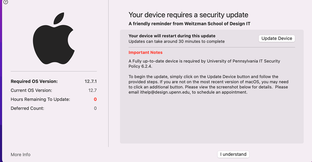
Task: Click the red hours remaining value 0
Action: click(x=95, y=99)
